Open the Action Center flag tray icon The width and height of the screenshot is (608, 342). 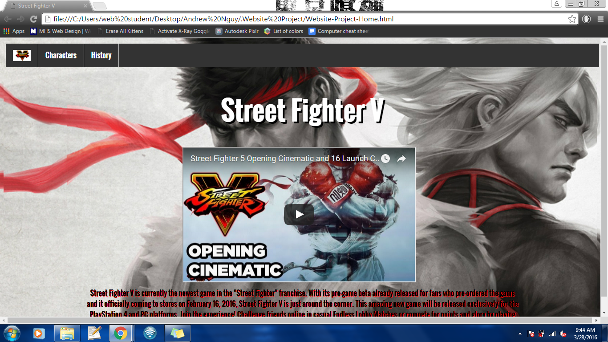531,334
